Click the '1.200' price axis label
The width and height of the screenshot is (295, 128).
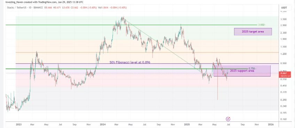pyautogui.click(x=284, y=54)
